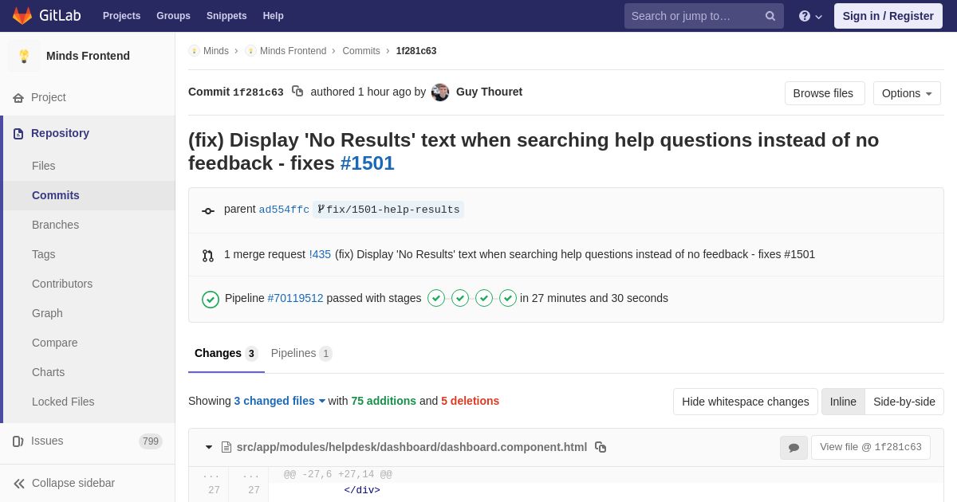Toggle Hide whitespace changes
This screenshot has height=502, width=957.
746,402
